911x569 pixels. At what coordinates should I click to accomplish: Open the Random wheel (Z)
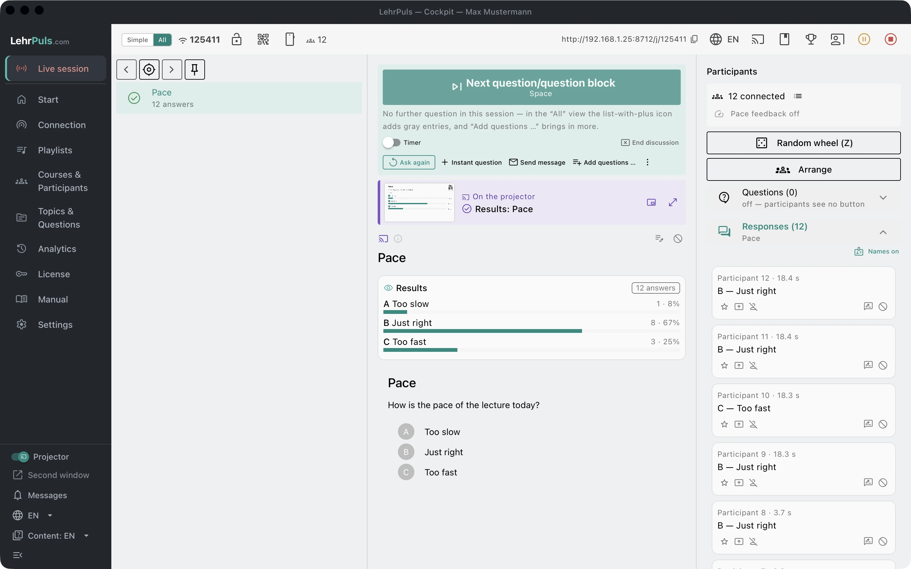pos(803,143)
